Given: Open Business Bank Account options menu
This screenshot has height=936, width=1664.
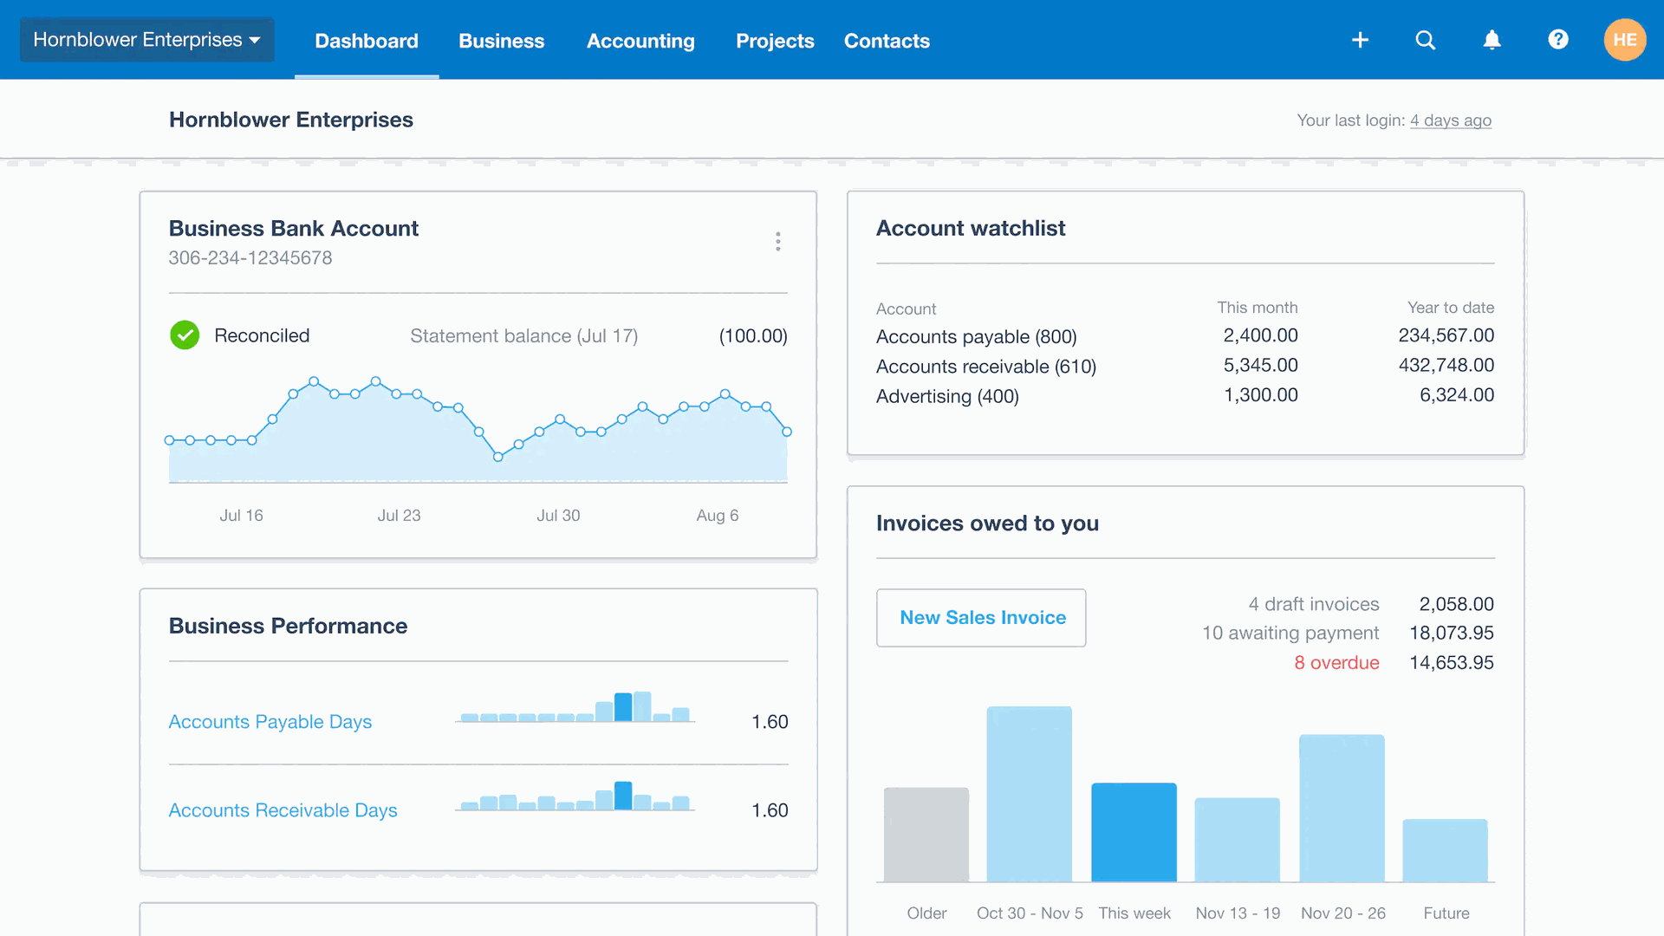Looking at the screenshot, I should [777, 242].
